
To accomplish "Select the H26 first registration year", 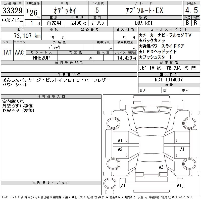I will tap(32, 12).
